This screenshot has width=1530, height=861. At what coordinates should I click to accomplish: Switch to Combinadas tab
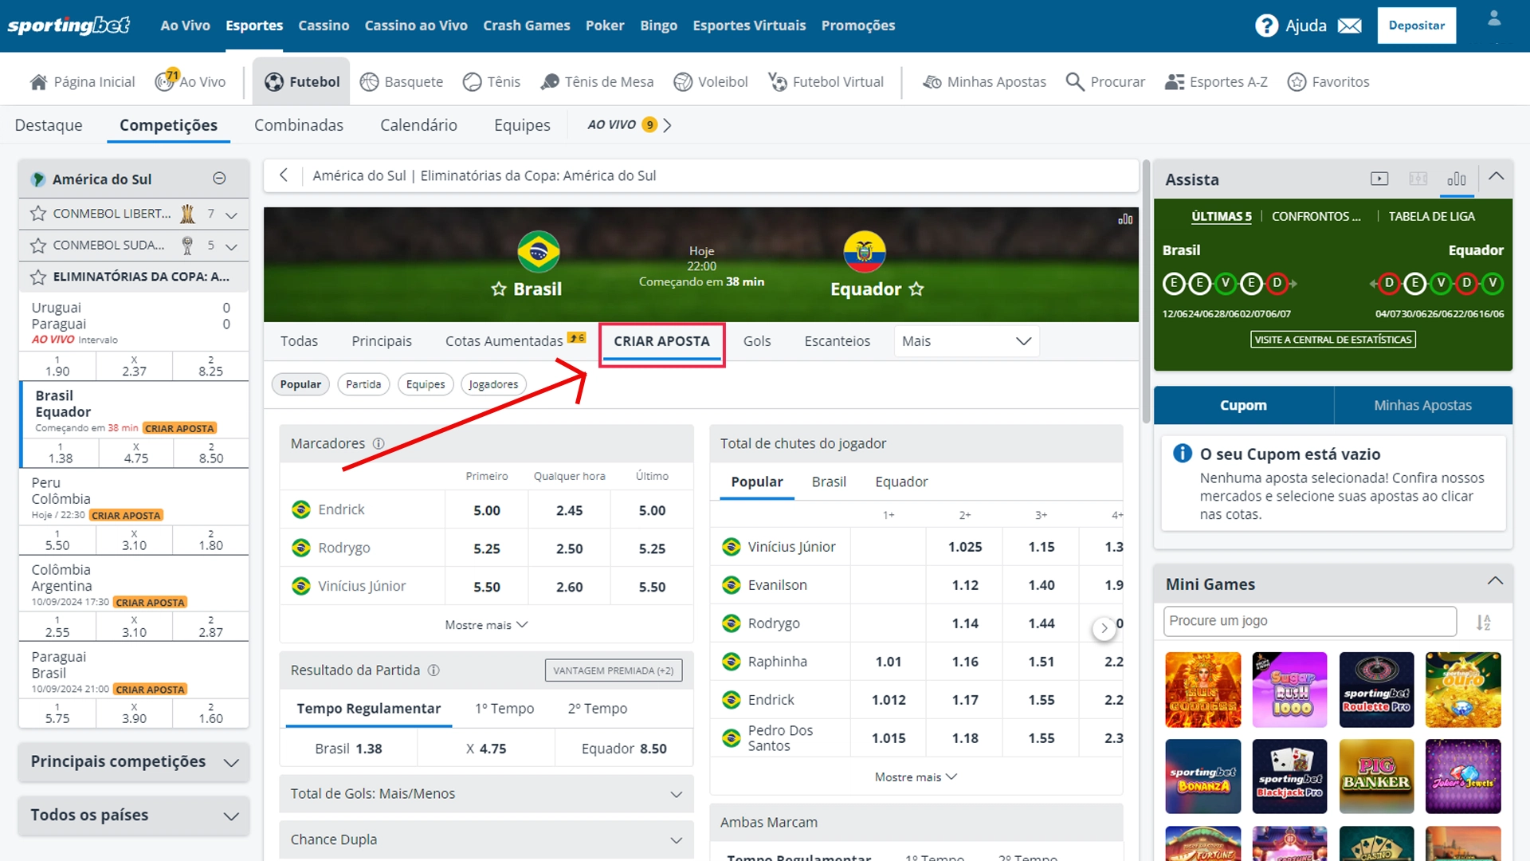(299, 125)
